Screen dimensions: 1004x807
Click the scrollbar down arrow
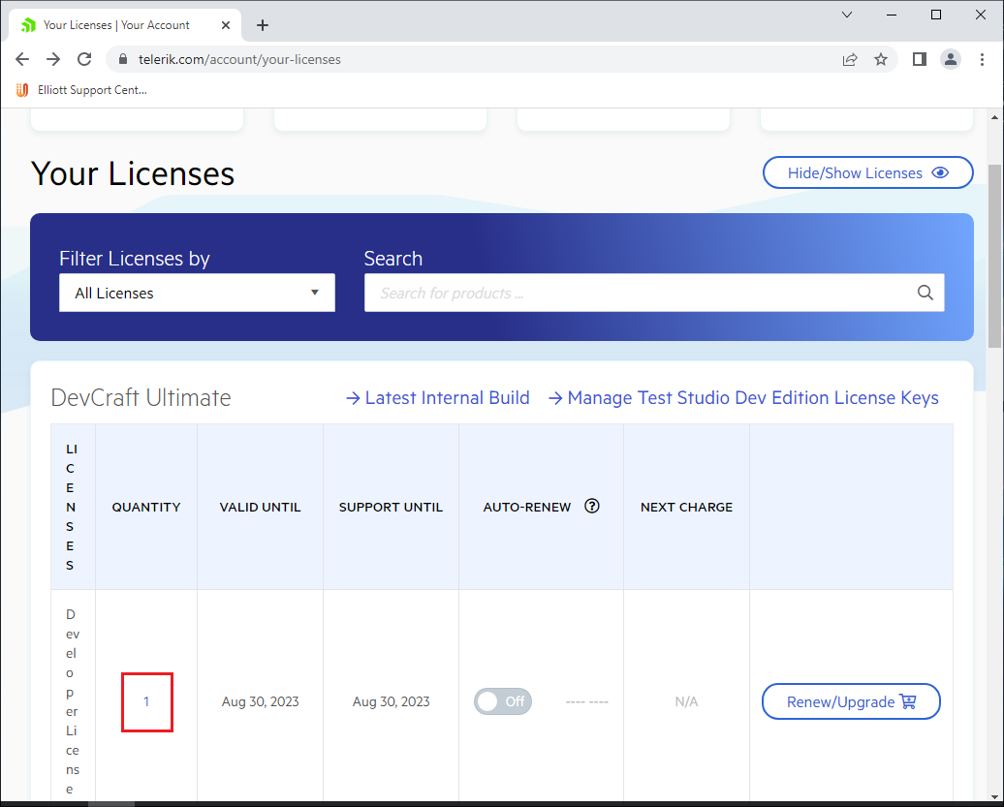pos(994,796)
